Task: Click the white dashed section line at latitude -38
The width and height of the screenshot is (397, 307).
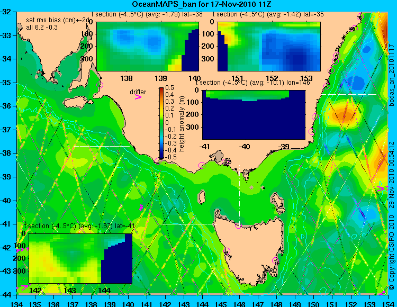Action: click(101, 146)
